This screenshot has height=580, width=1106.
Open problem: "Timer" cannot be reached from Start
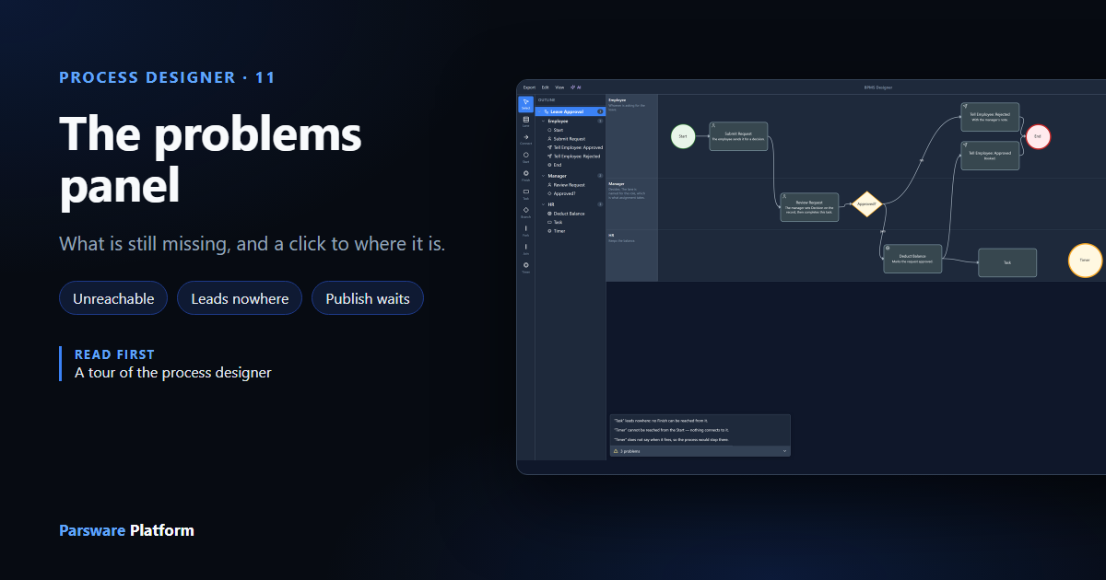pos(671,430)
